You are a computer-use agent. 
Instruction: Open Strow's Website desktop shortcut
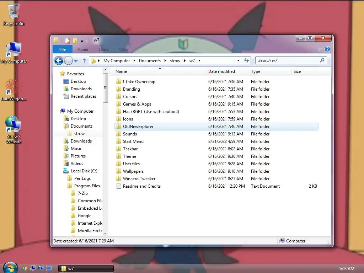point(14,130)
